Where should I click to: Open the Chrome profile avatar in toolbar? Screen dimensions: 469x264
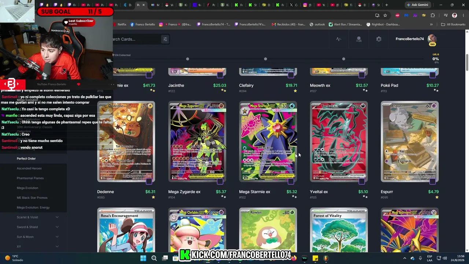[x=455, y=15]
